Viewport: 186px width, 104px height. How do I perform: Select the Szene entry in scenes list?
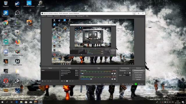(50, 70)
